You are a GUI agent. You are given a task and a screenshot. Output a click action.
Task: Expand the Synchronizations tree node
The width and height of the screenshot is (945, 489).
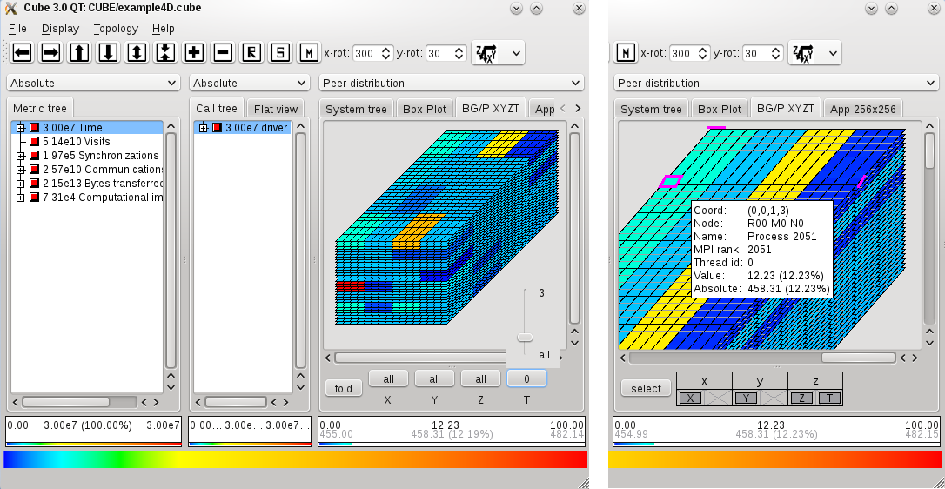(x=21, y=156)
